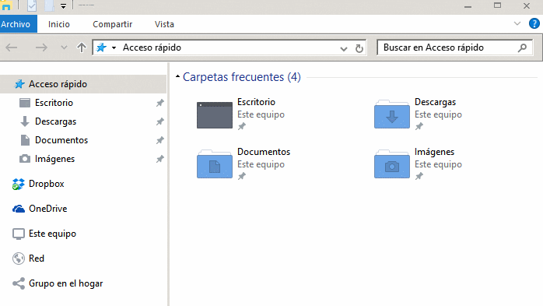Collapse the Carpetas frecuentes section
The width and height of the screenshot is (543, 306).
coord(177,76)
